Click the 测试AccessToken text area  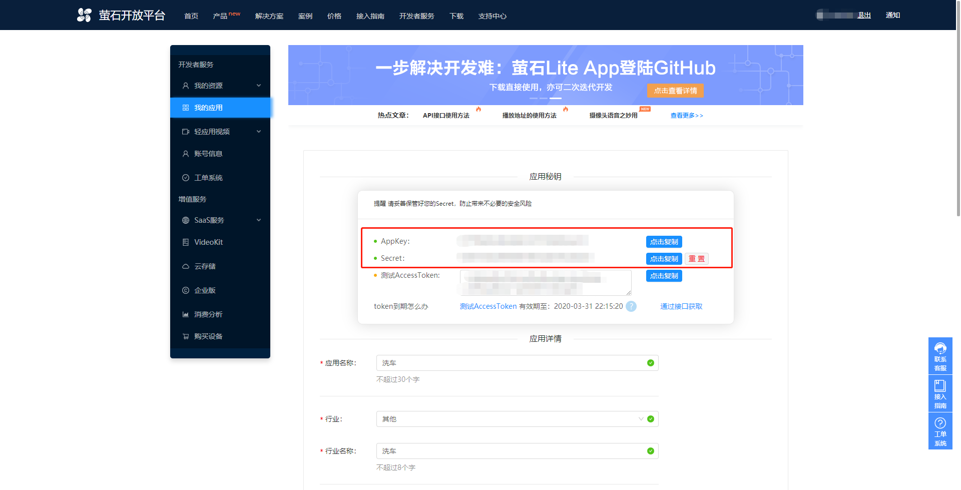tap(546, 283)
